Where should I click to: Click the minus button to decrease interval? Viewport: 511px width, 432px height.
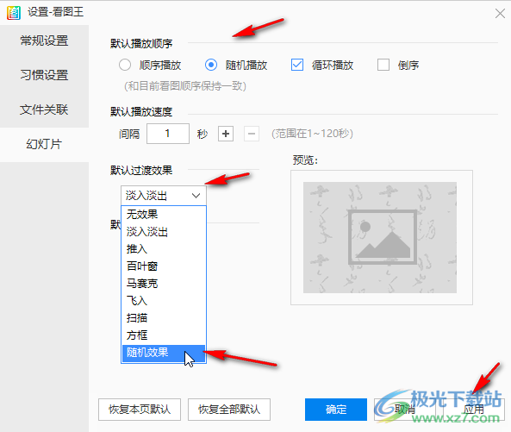coord(252,134)
